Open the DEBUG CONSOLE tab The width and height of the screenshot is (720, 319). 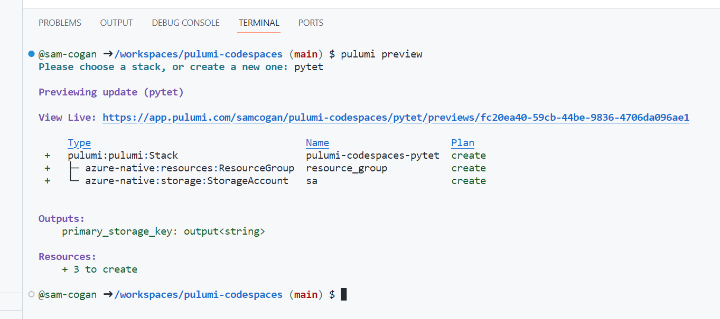[x=185, y=23]
